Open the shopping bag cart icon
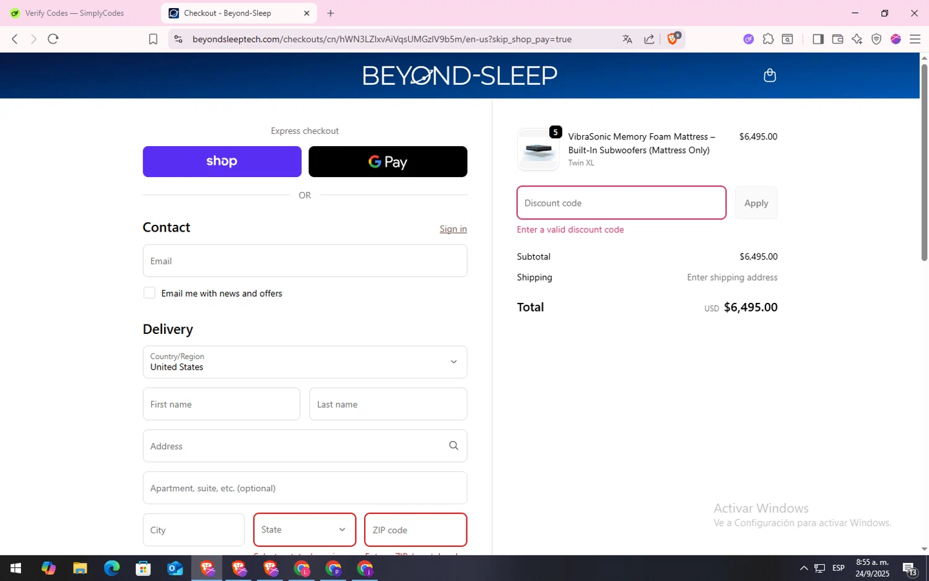The height and width of the screenshot is (581, 929). pos(770,75)
